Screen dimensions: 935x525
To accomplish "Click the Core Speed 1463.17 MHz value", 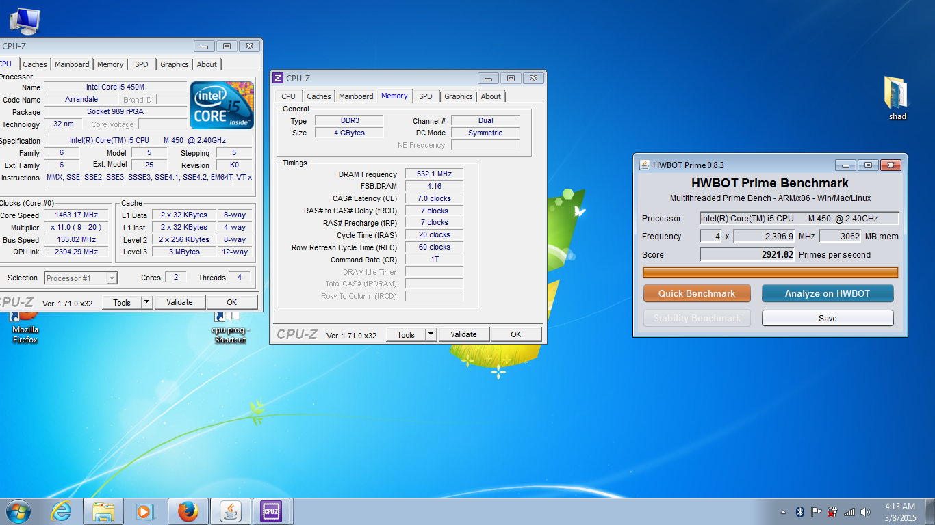I will tap(77, 215).
